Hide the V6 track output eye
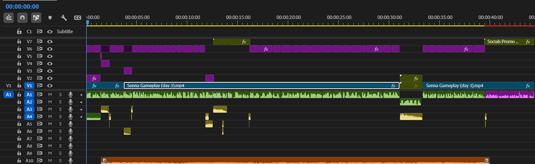 pyautogui.click(x=50, y=49)
